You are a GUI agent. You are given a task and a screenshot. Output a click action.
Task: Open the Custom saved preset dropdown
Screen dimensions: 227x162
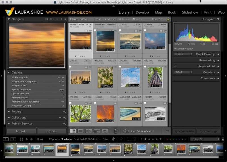[x=183, y=54]
